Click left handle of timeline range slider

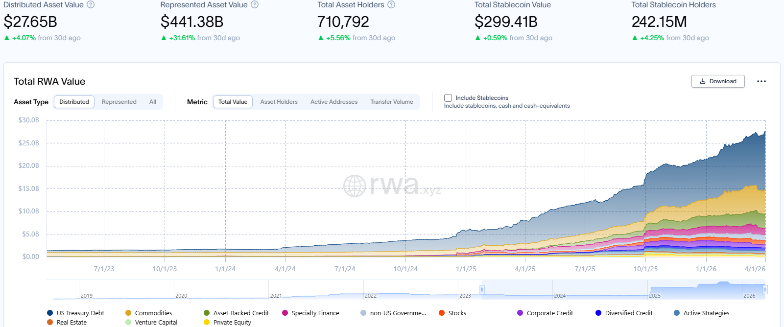482,290
